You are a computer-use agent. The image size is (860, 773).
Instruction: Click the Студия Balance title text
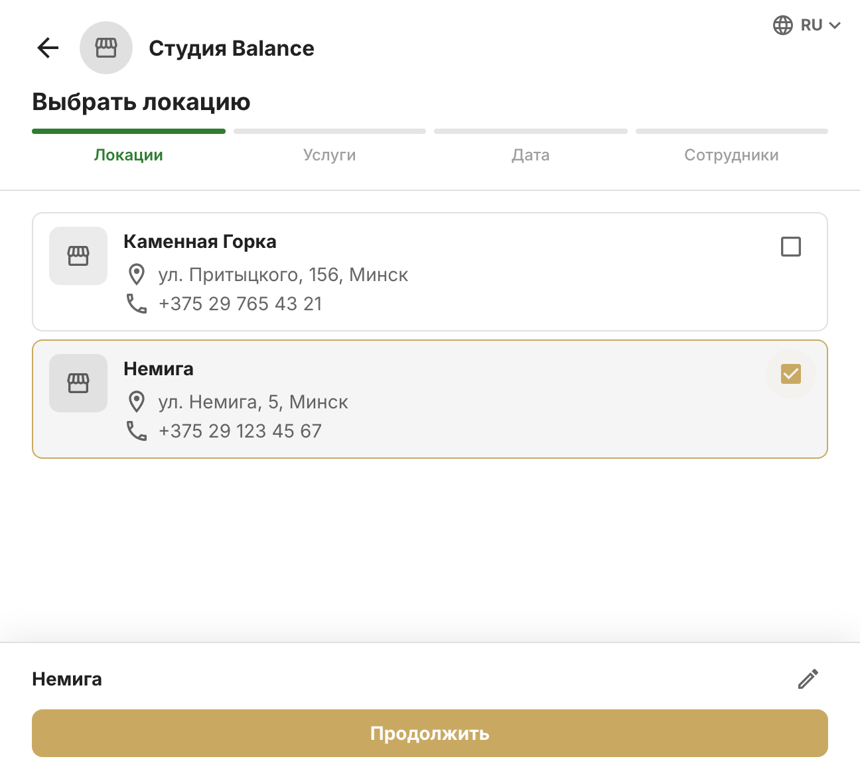(x=232, y=48)
